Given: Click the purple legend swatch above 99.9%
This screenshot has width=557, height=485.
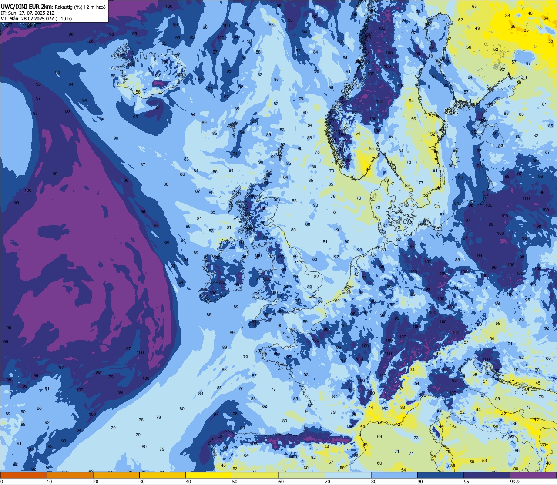Looking at the screenshot, I should [533, 475].
